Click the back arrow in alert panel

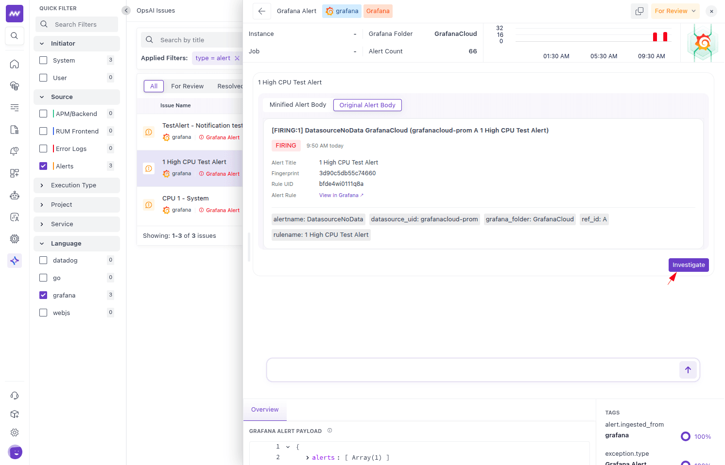click(261, 11)
